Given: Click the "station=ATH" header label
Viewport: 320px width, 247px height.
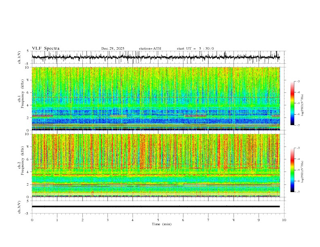Looking at the screenshot, I should pyautogui.click(x=150, y=48).
